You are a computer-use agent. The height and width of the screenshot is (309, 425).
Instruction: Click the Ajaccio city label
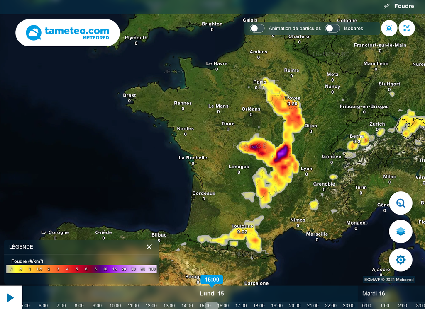(x=381, y=270)
